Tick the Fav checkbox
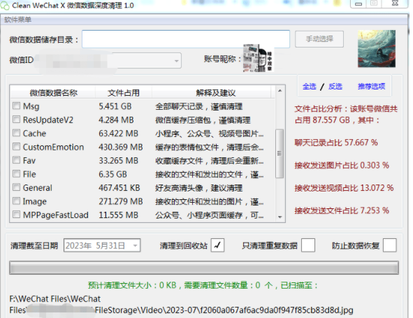Image resolution: width=413 pixels, height=318 pixels. (16, 160)
